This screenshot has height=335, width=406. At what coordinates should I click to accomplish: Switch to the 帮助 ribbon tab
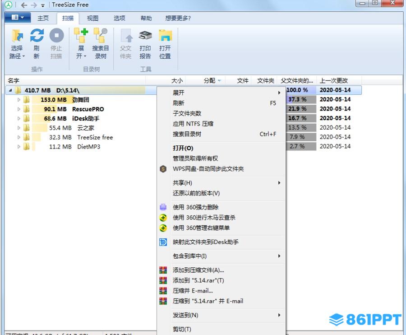pos(146,18)
